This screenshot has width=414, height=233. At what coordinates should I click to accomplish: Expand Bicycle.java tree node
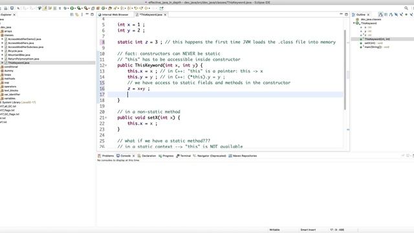(3, 50)
